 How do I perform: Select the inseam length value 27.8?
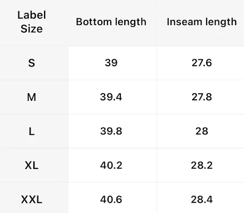point(202,97)
